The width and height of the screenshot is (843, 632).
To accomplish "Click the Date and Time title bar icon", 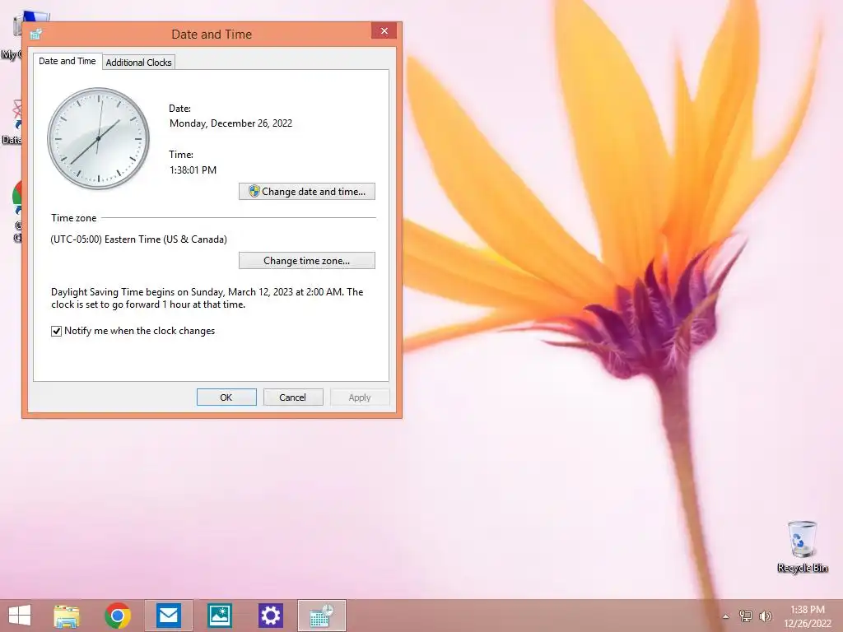I will pos(36,35).
